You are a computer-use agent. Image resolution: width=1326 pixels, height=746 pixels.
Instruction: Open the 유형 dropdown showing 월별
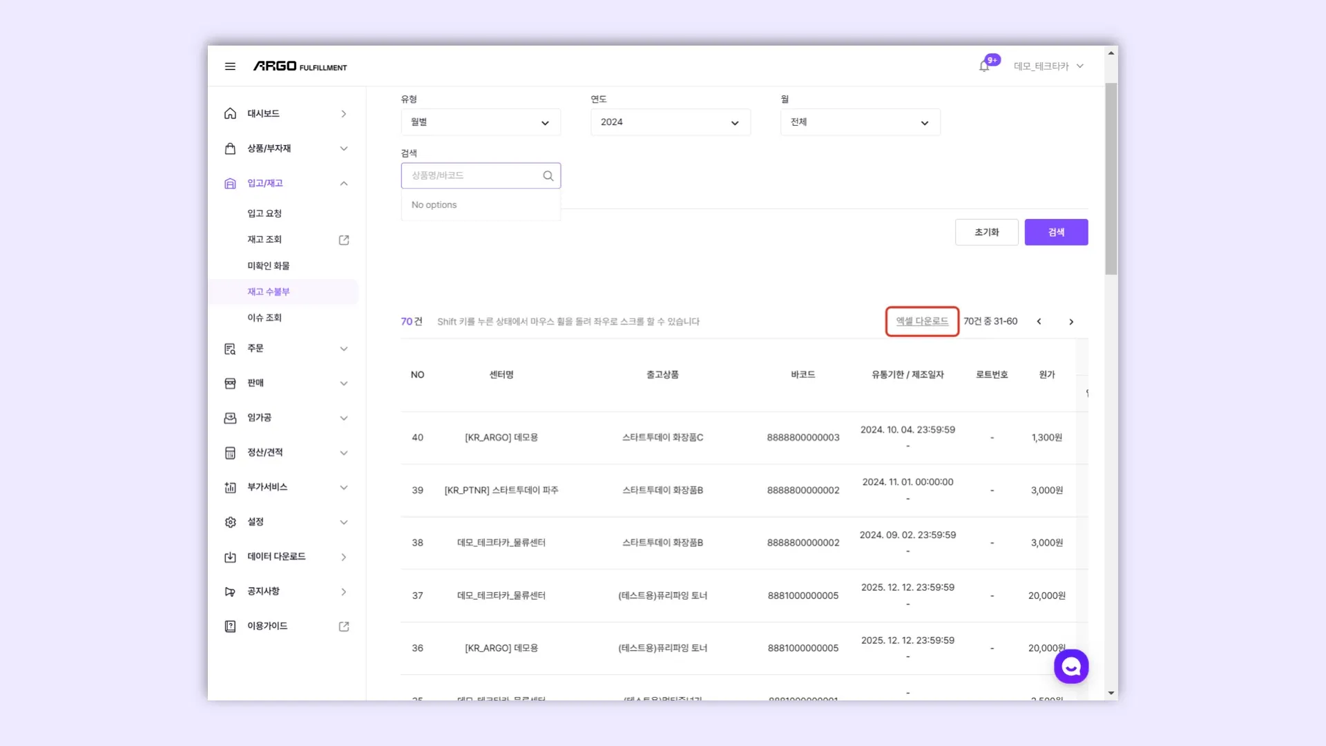[x=481, y=122]
